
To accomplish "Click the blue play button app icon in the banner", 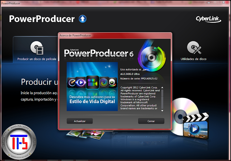I will 81,82.
